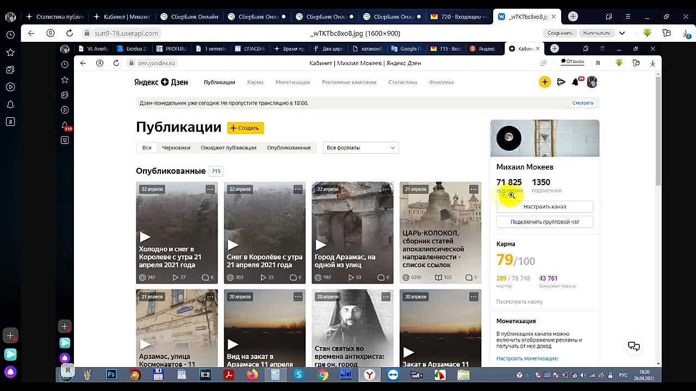Expand the chevron next to Напечатать

click(622, 33)
